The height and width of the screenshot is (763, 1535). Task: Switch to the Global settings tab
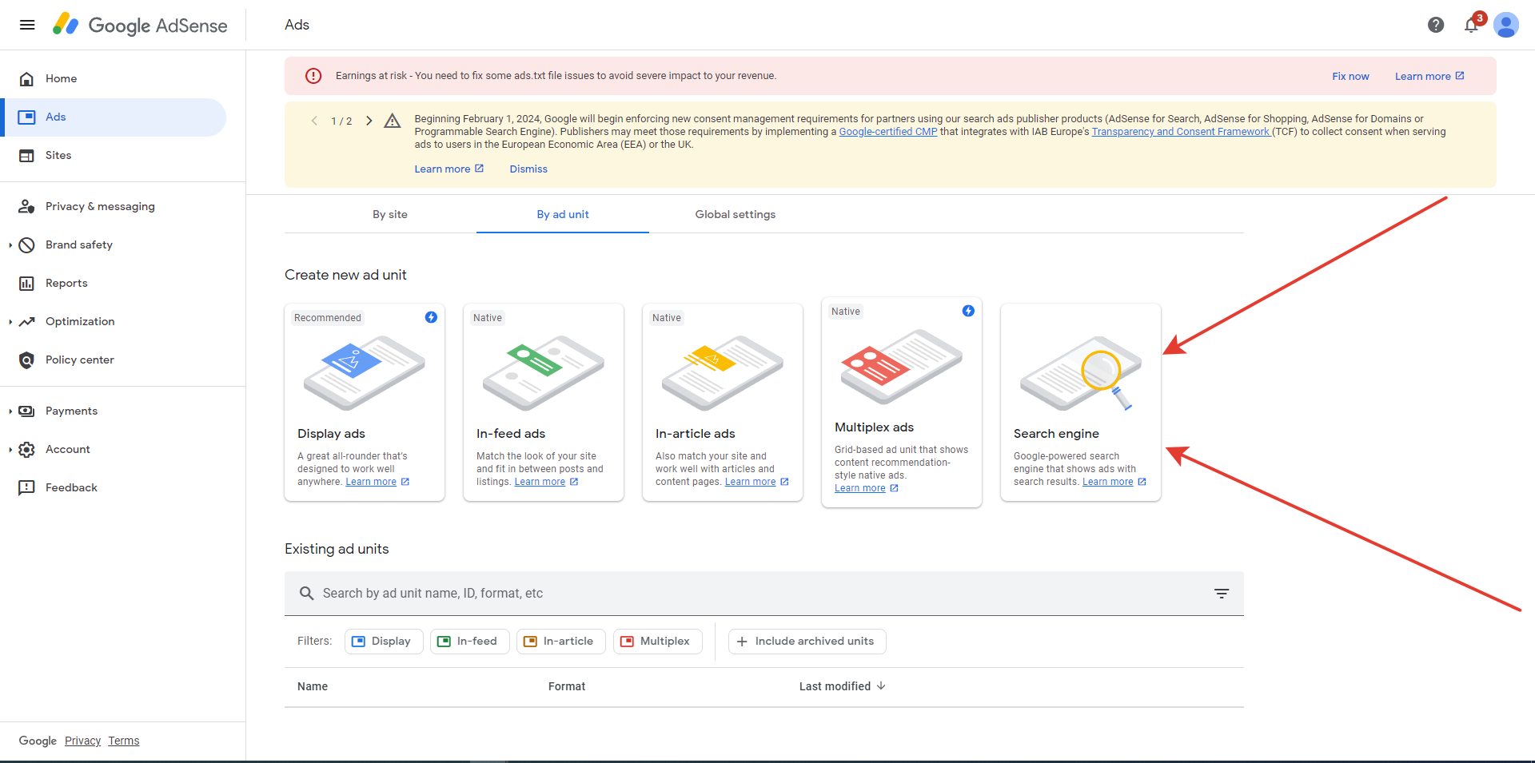coord(736,214)
